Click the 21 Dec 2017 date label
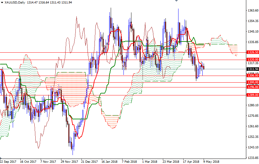Image resolution: width=259 pixels, height=164 pixels. tap(90, 161)
